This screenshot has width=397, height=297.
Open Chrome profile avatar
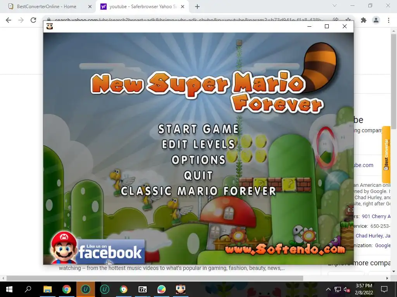[x=376, y=20]
